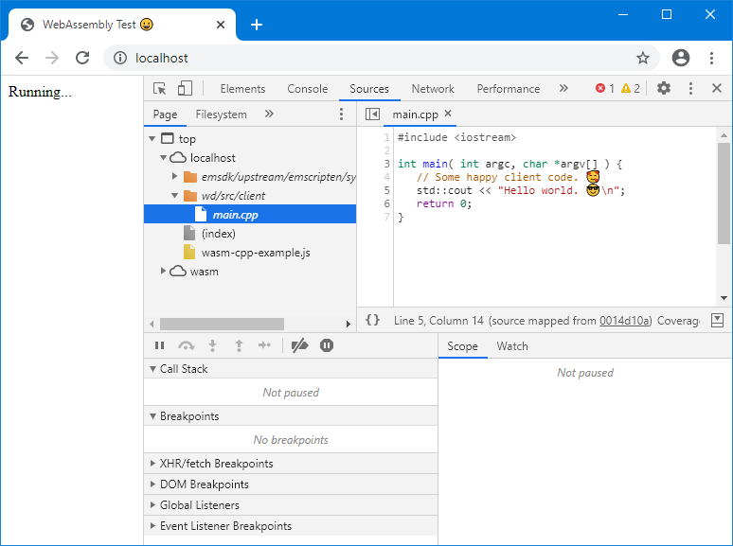Viewport: 733px width, 546px height.
Task: Click the red error count indicator
Action: click(x=605, y=88)
